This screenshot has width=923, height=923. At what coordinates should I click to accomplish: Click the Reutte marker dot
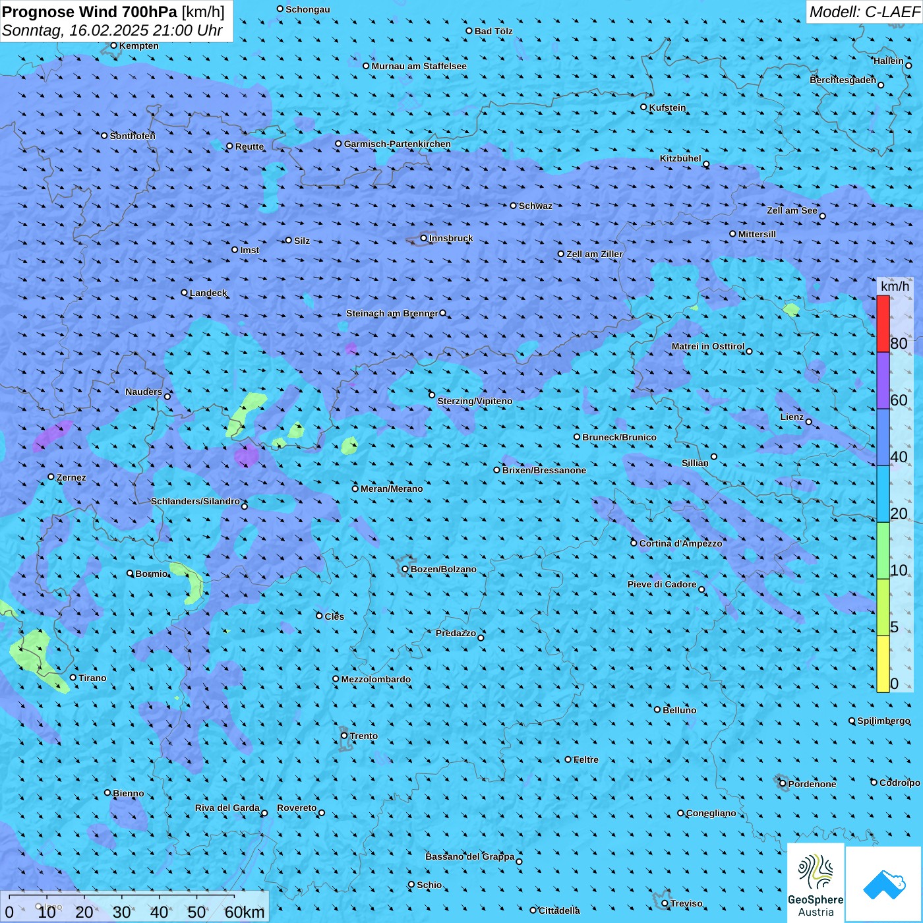pos(229,146)
